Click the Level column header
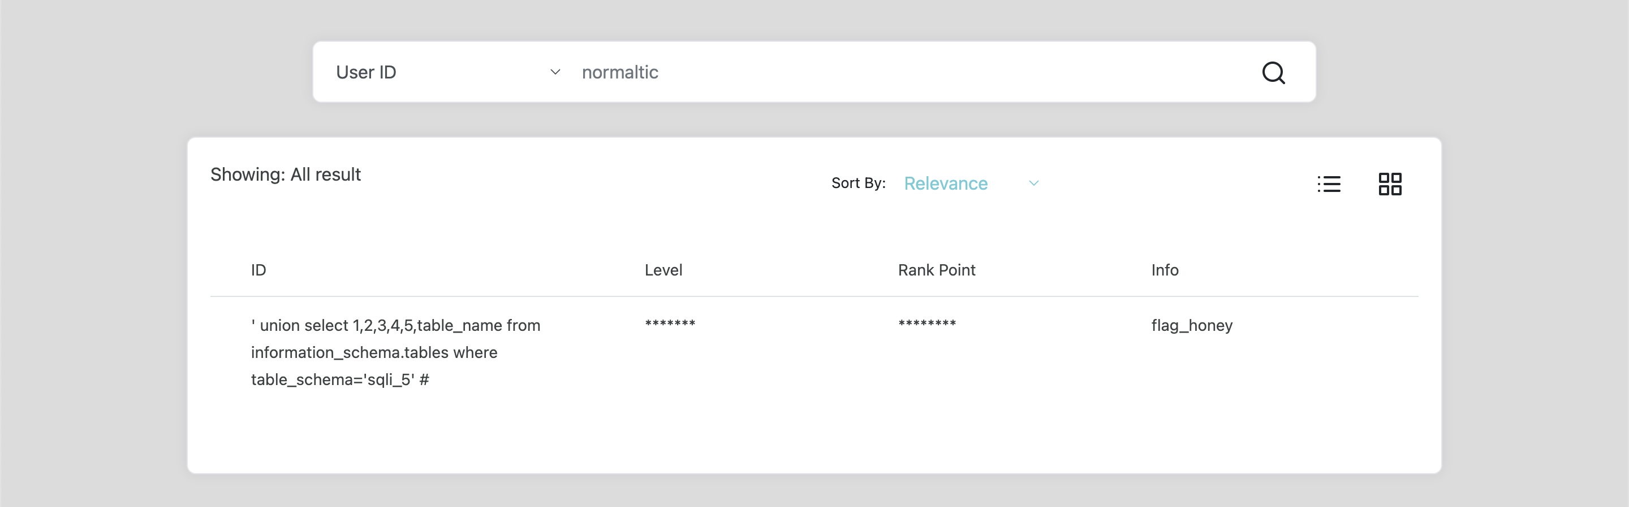1629x507 pixels. click(x=663, y=270)
